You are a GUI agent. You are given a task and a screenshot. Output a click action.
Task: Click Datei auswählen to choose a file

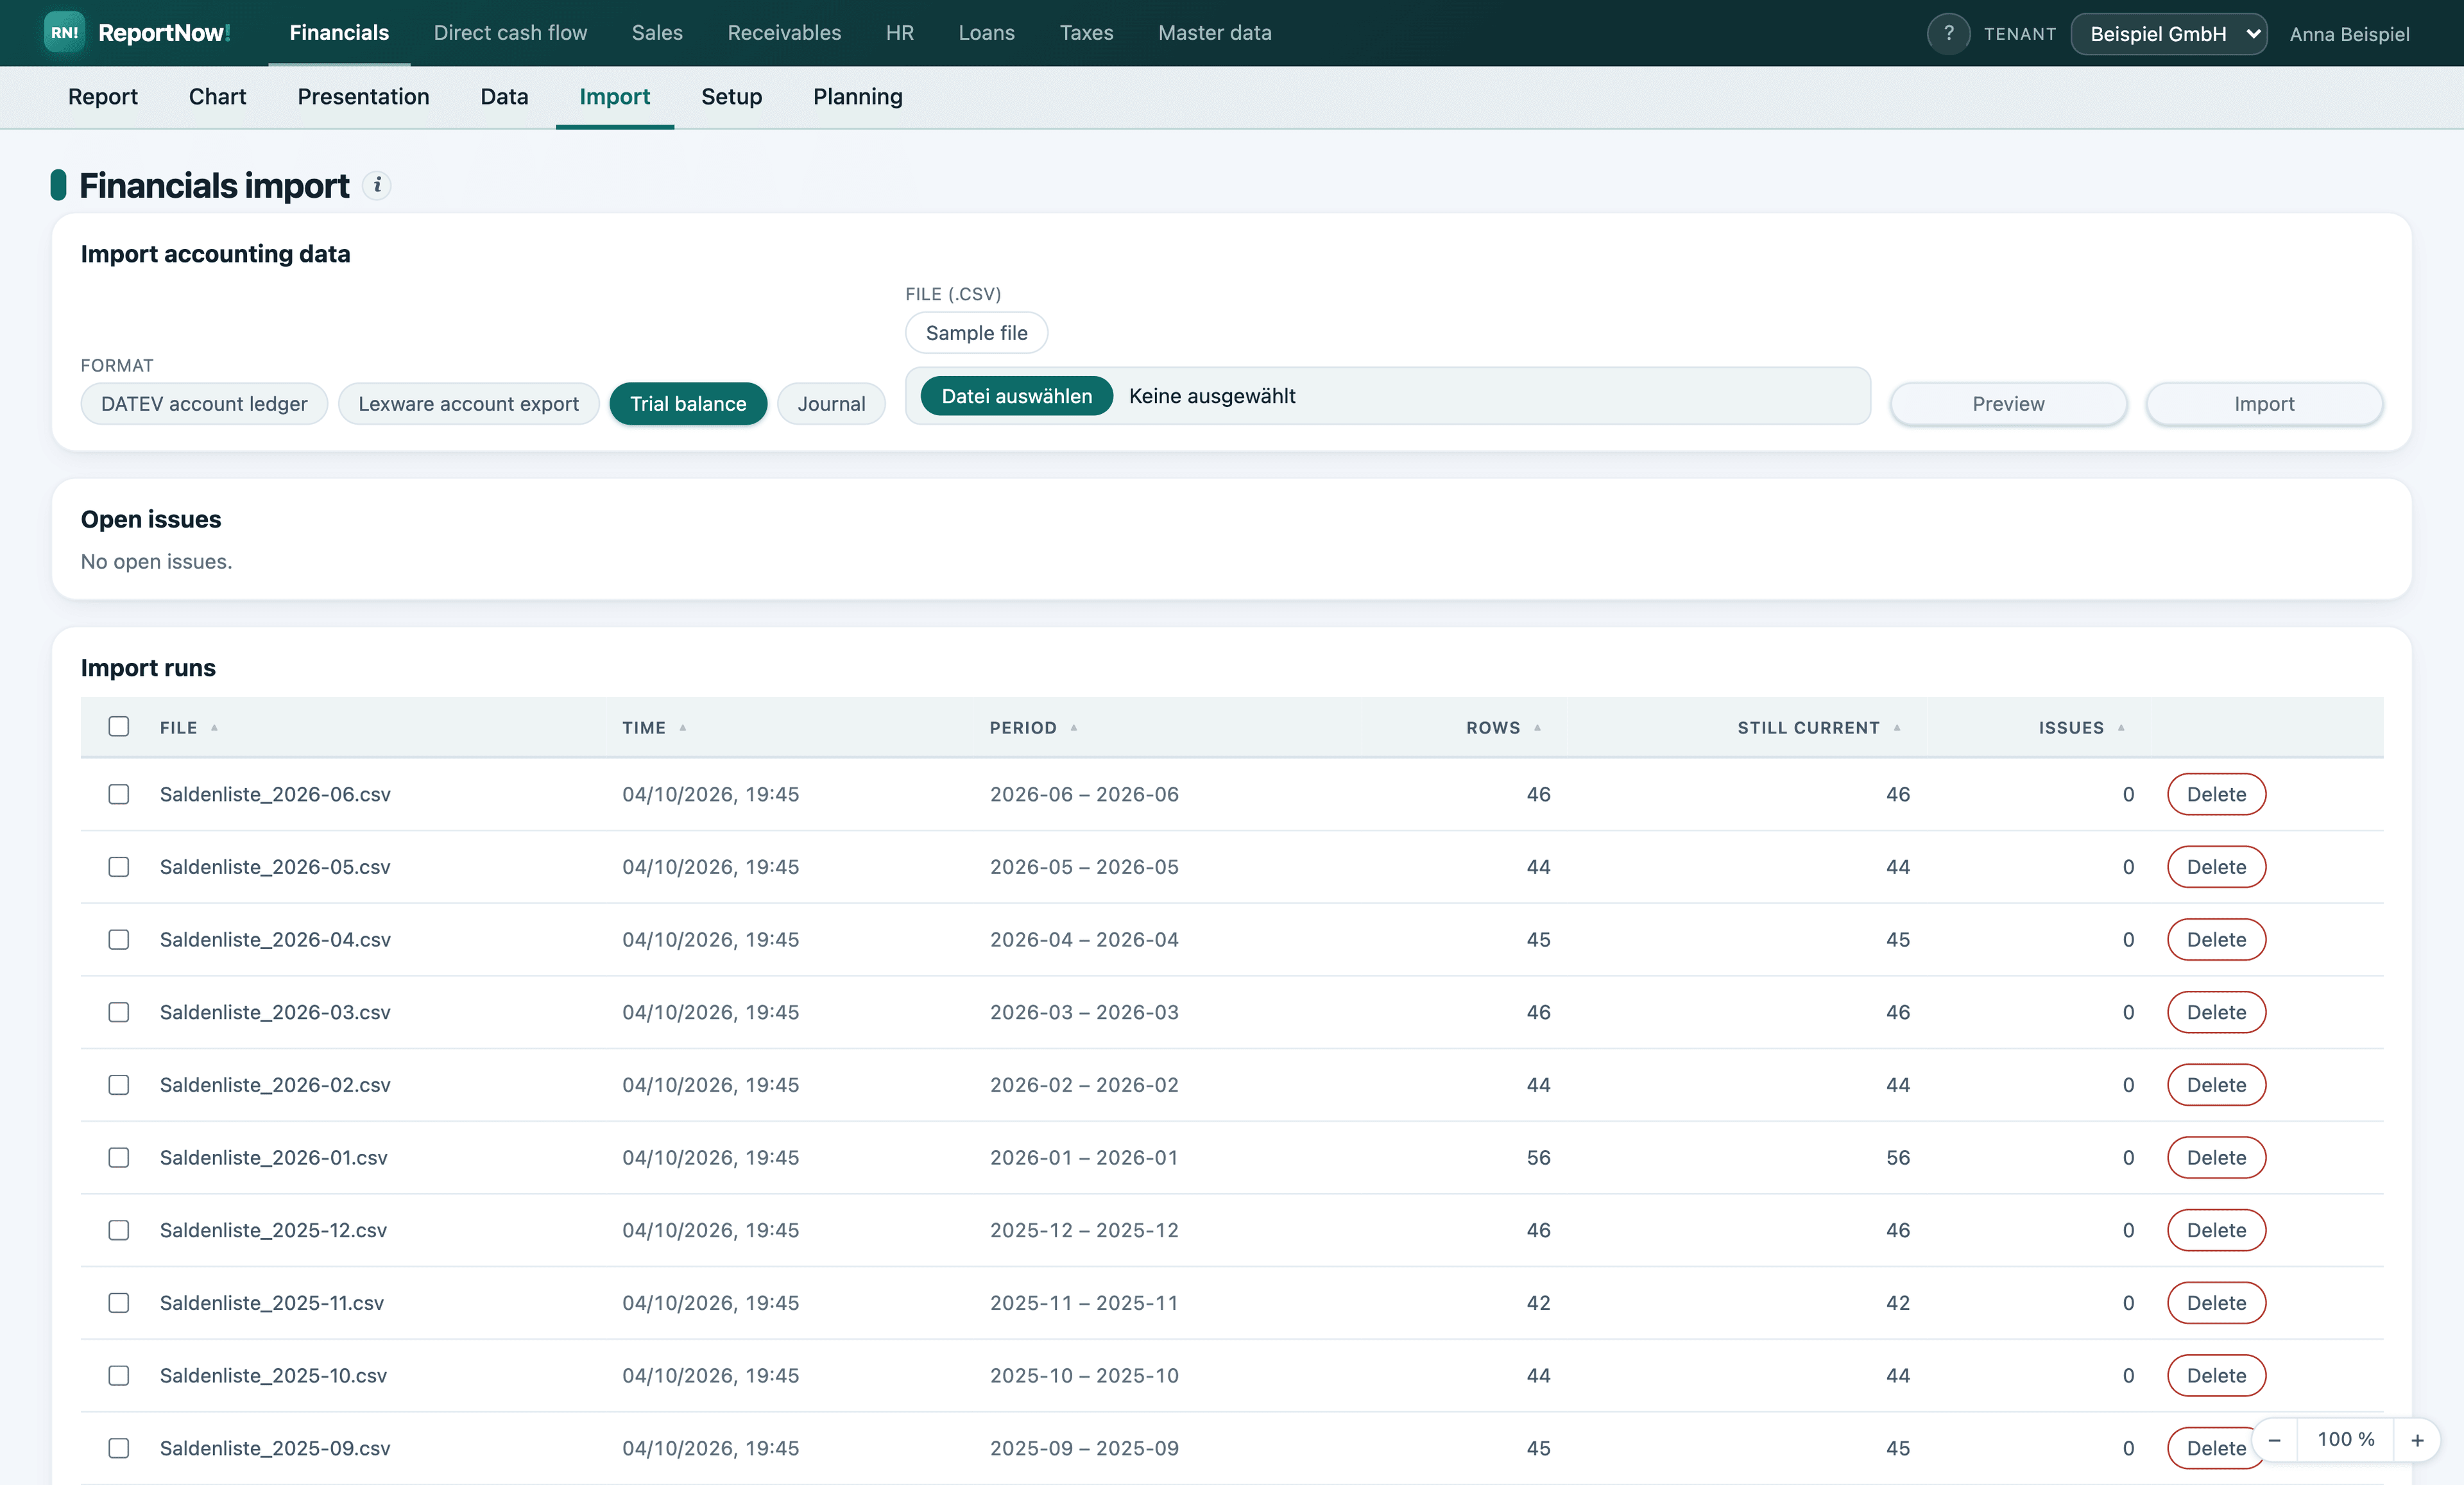coord(1016,396)
